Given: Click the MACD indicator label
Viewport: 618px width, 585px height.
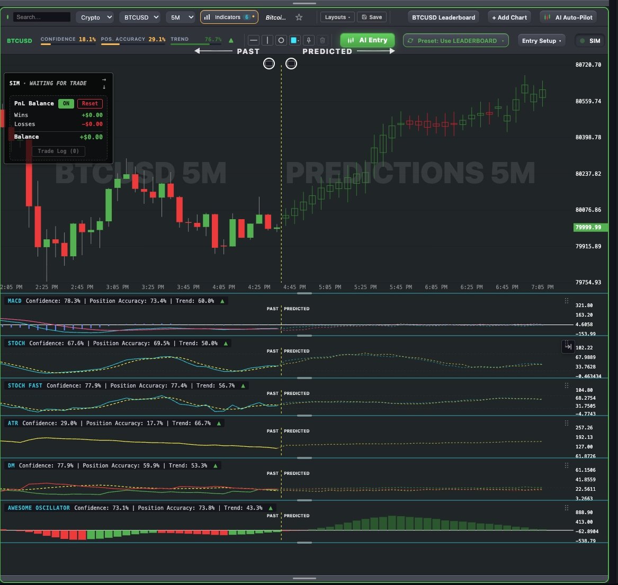Looking at the screenshot, I should [x=15, y=301].
